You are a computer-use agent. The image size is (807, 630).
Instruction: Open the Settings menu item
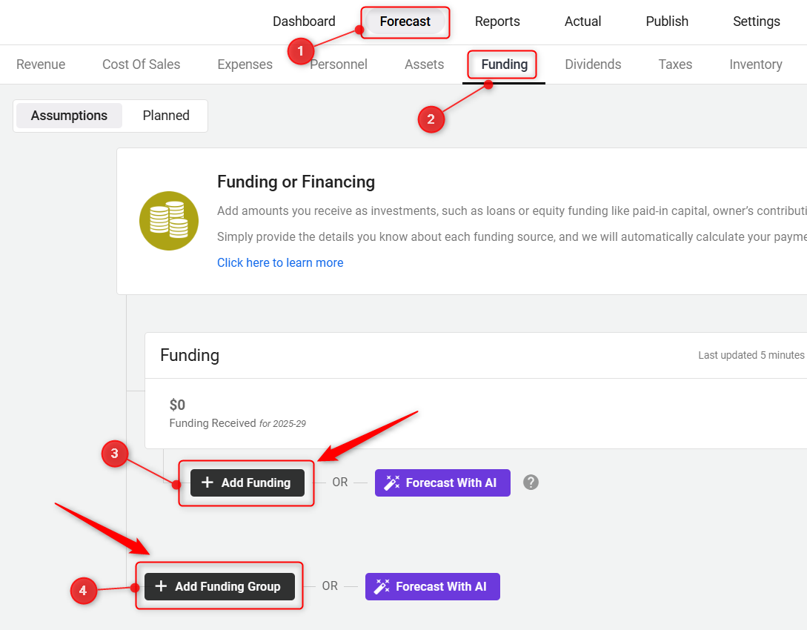756,21
